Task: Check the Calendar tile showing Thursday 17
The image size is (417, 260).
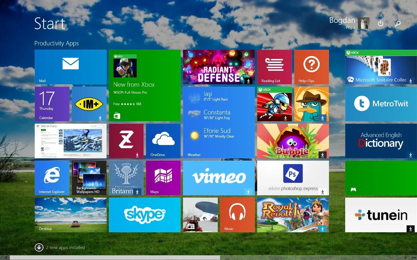Action: pos(52,104)
